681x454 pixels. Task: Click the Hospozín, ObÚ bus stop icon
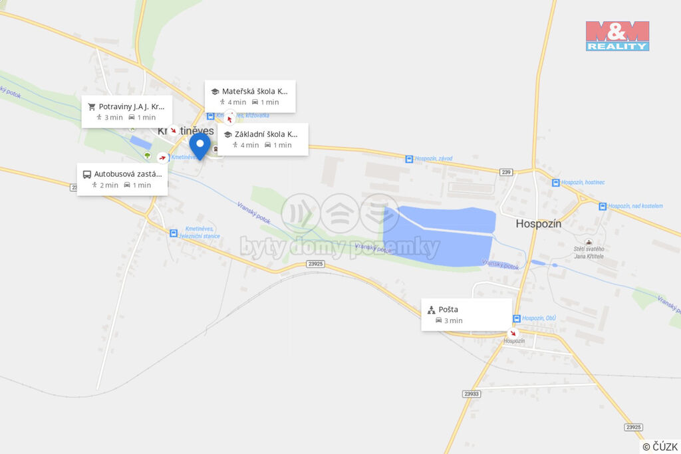tap(516, 318)
